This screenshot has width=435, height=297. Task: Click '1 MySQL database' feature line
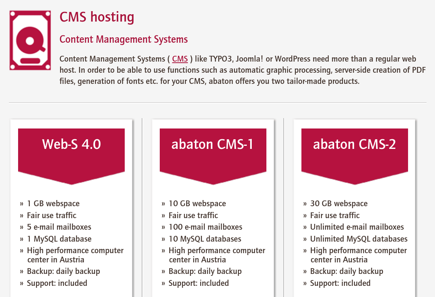[59, 239]
